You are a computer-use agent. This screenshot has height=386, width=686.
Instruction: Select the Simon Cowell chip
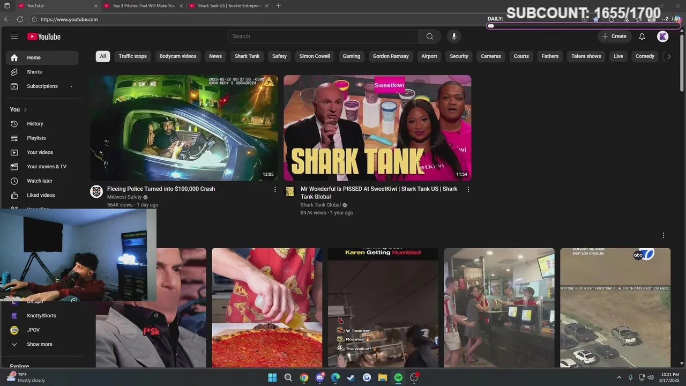point(315,56)
